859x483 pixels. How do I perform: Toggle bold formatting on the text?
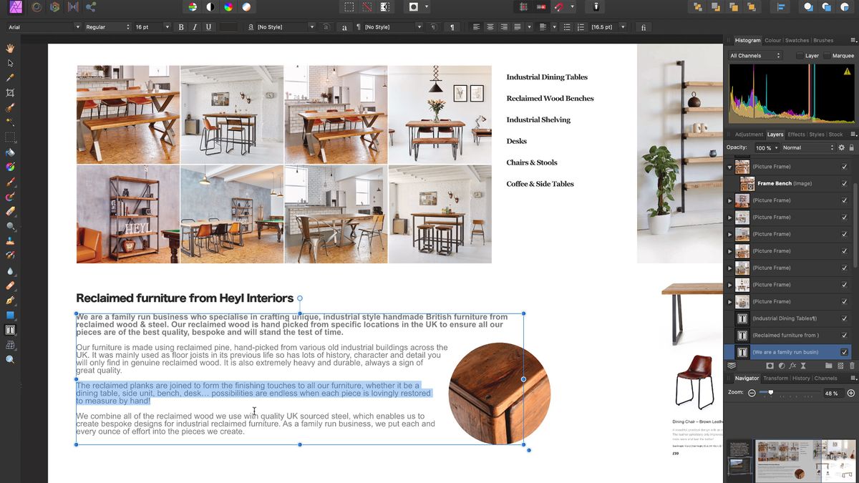tap(180, 26)
